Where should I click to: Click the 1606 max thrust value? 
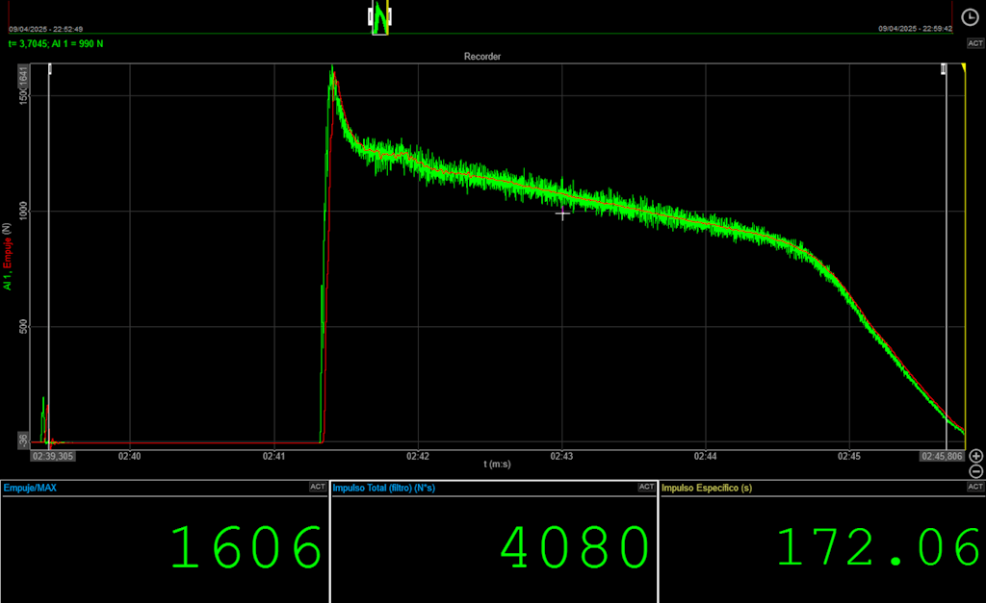pyautogui.click(x=246, y=548)
